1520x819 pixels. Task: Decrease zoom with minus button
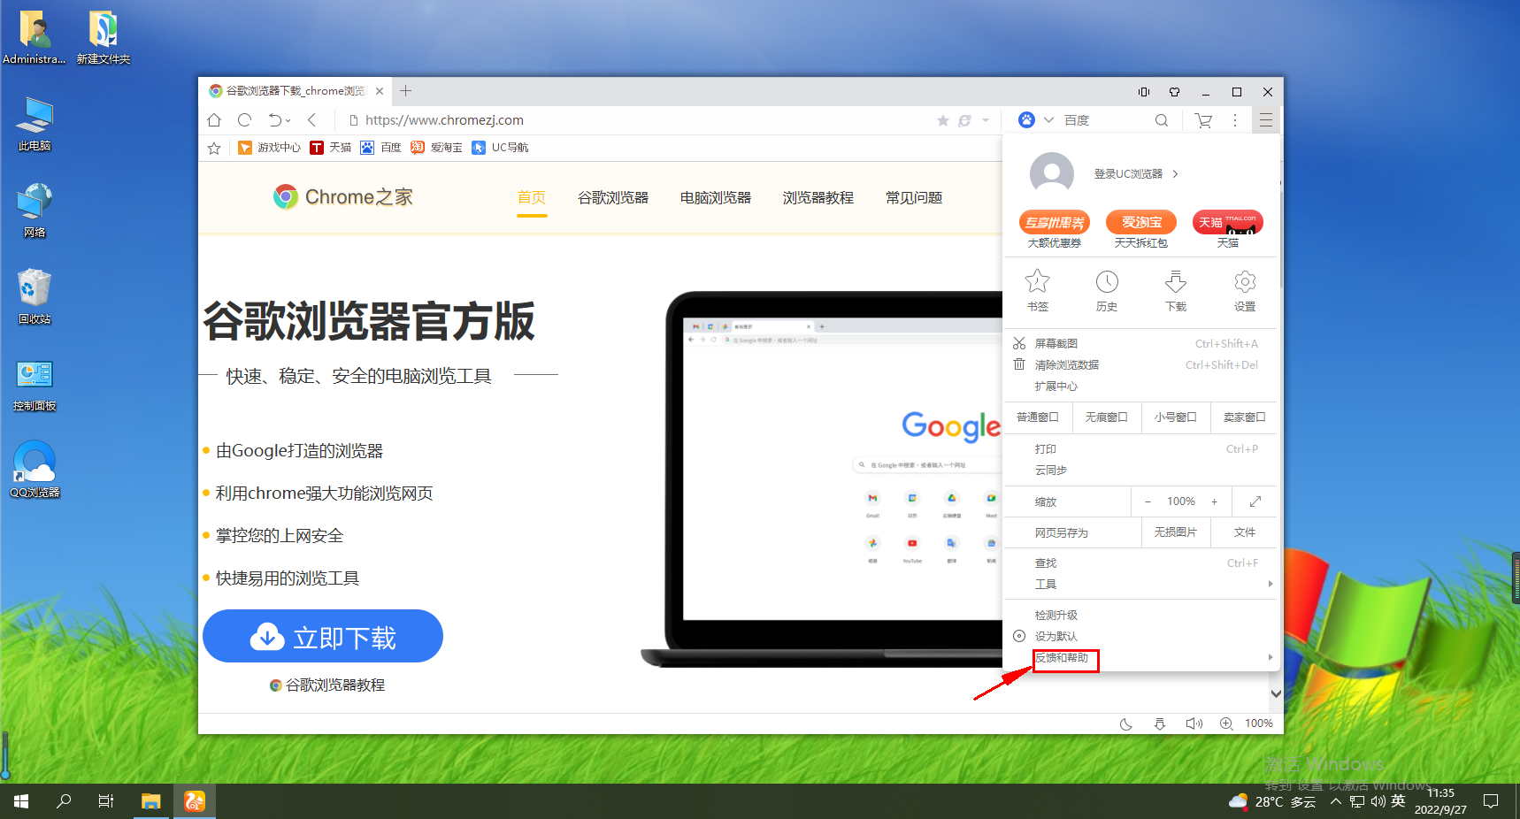click(x=1148, y=501)
